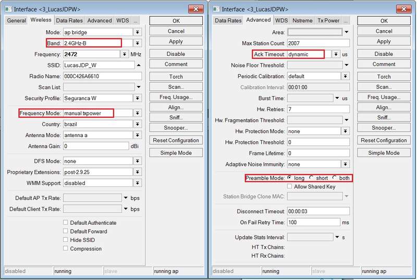Enable Default Forward checkbox

pyautogui.click(x=66, y=231)
